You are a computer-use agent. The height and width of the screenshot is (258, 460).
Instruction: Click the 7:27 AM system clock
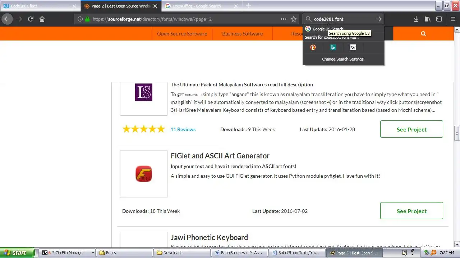(x=447, y=253)
